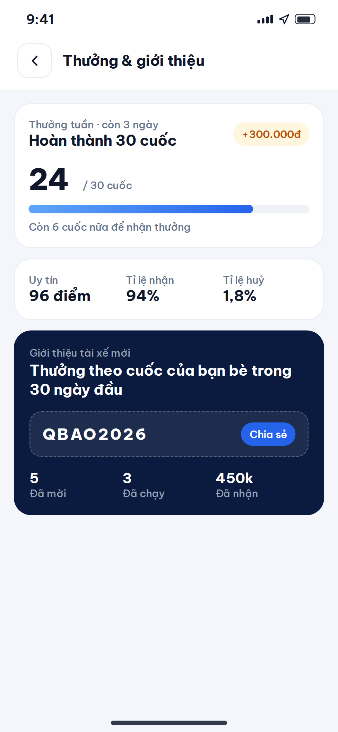This screenshot has height=732, width=338.
Task: Share referral code with Chia sẻ button
Action: point(268,434)
